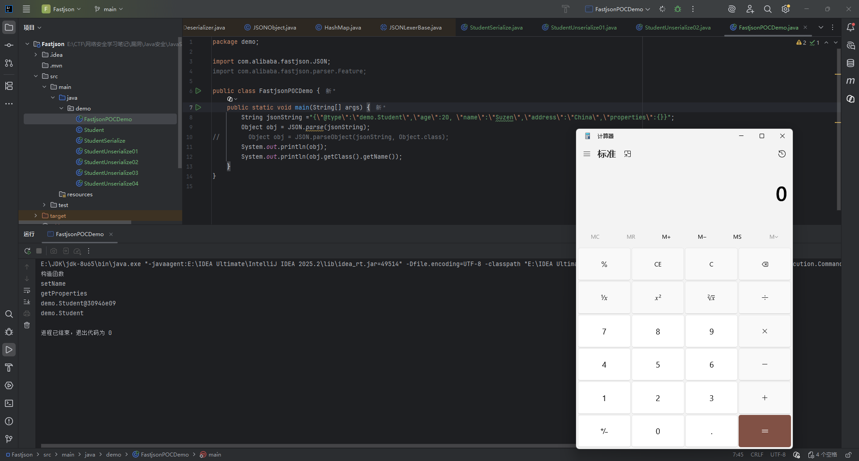Image resolution: width=859 pixels, height=461 pixels.
Task: Click the Calculator backspace key
Action: click(765, 264)
